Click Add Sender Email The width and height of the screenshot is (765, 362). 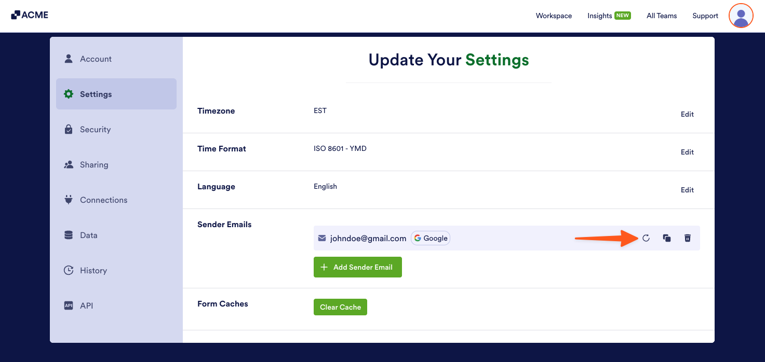(x=357, y=267)
